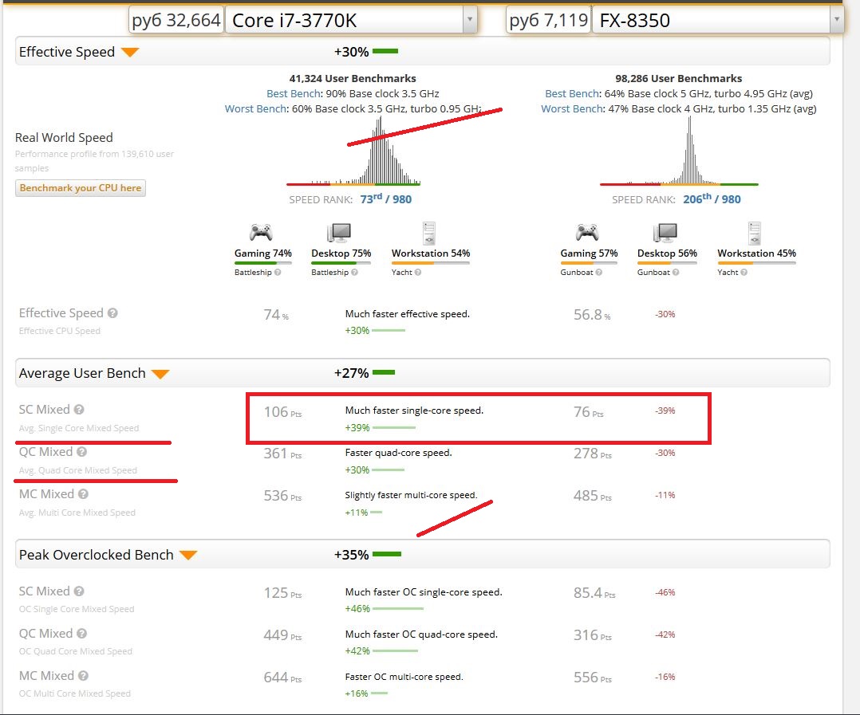Click the server Workstation icon for FX-8350
Image resolution: width=860 pixels, height=715 pixels.
(x=755, y=233)
